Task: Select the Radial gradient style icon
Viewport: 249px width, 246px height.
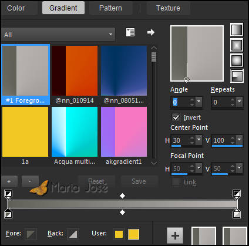Action: click(x=237, y=76)
